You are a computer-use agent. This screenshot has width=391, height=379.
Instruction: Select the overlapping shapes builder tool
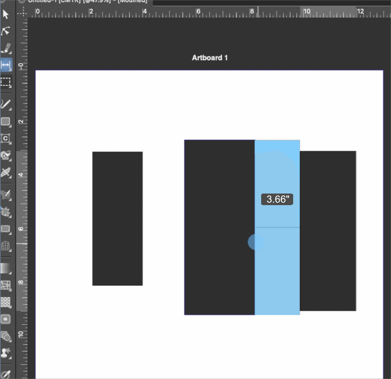click(x=6, y=336)
